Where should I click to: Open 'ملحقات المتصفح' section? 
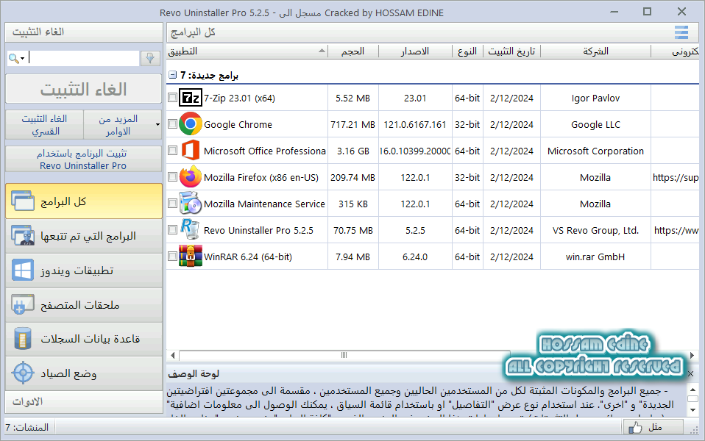[84, 305]
